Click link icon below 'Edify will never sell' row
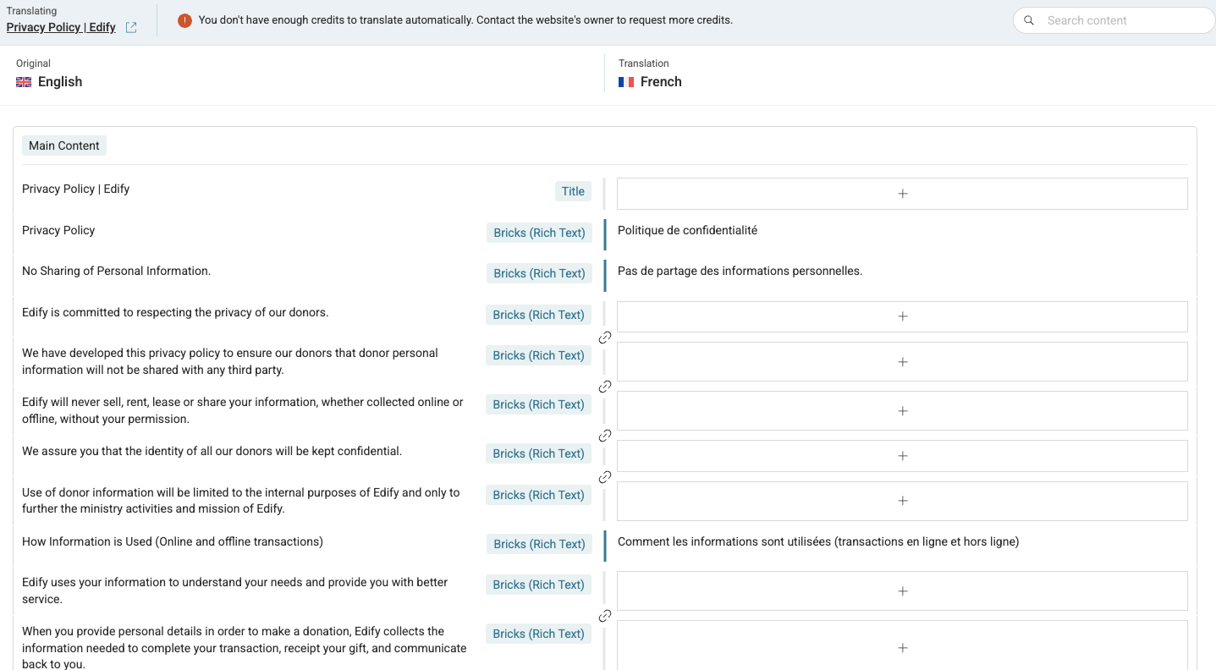Viewport: 1216px width, 670px height. (605, 436)
